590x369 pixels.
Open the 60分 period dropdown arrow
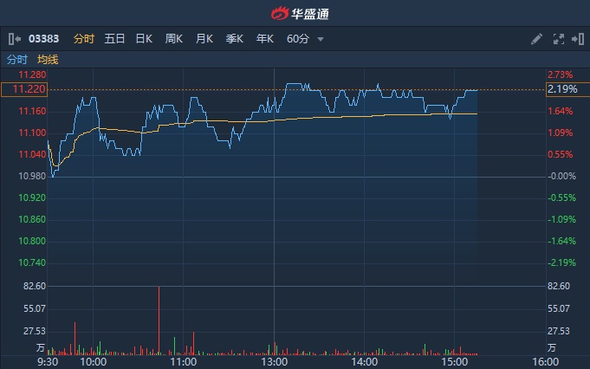tap(321, 39)
